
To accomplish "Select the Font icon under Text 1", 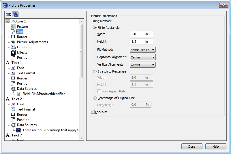I will point(13,68).
